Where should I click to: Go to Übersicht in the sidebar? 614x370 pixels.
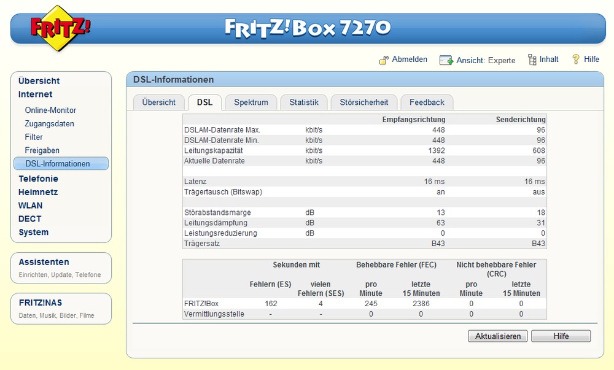pyautogui.click(x=39, y=81)
